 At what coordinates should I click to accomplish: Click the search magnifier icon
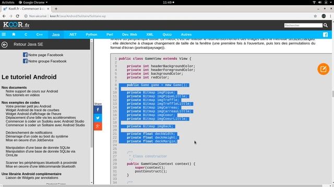point(326,25)
